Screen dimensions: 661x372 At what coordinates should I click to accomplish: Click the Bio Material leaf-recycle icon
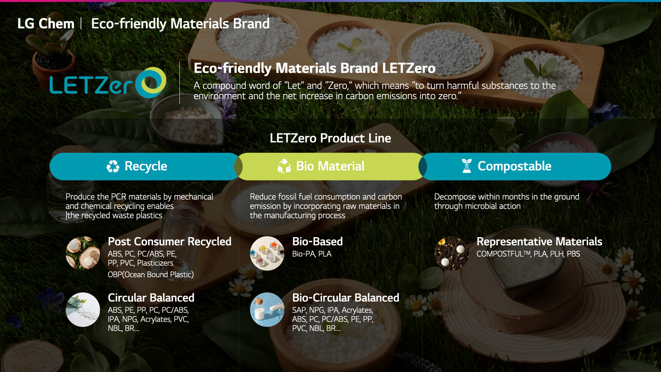pos(284,166)
